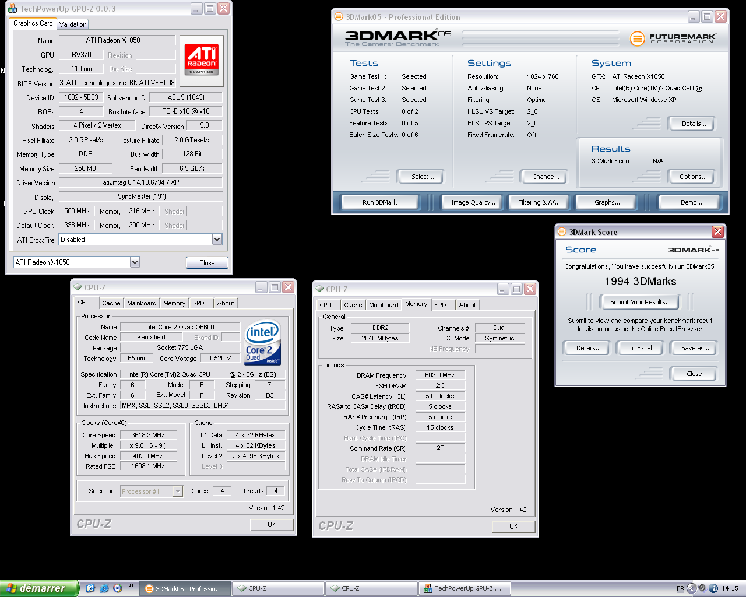746x597 pixels.
Task: Click the Show Desktop quick launch icon
Action: click(x=91, y=588)
